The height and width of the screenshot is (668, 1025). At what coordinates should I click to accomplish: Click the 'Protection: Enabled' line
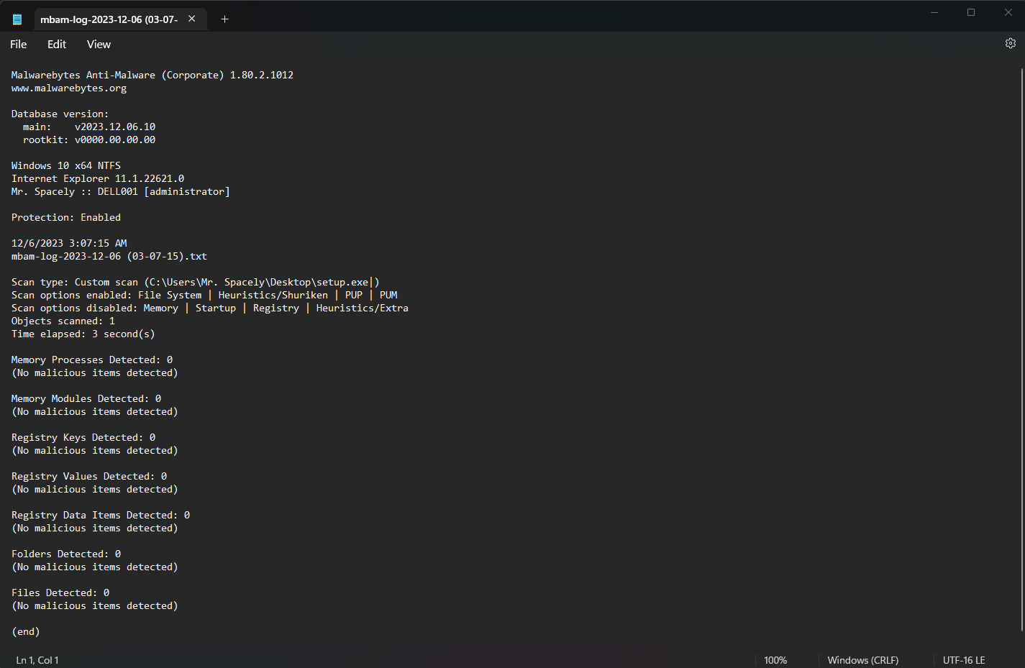point(66,218)
